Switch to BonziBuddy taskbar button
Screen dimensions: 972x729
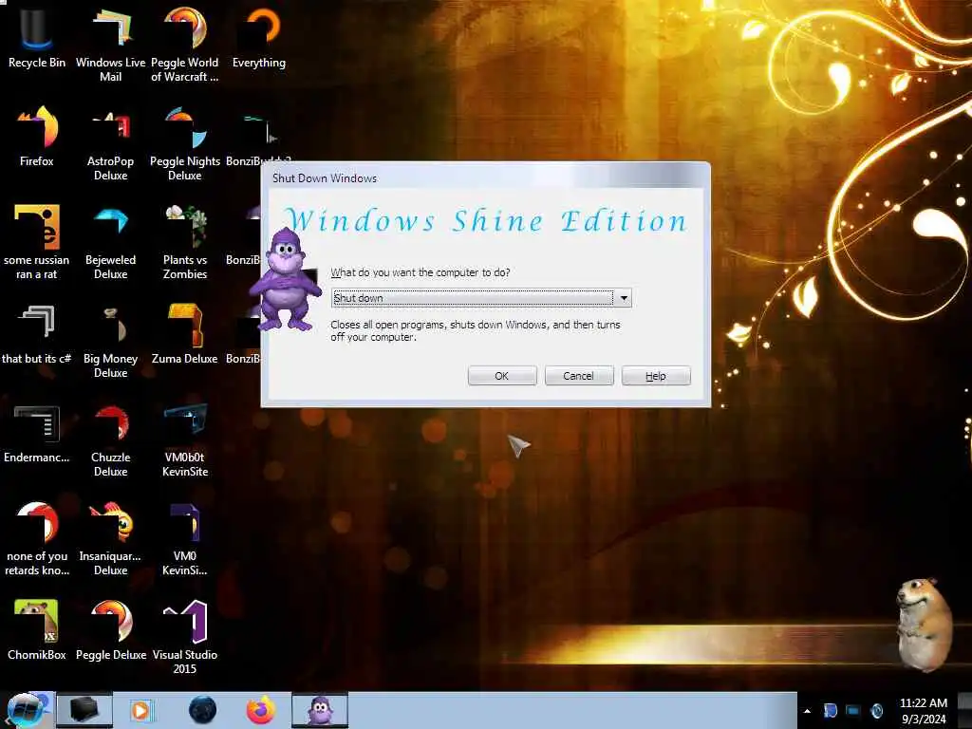click(x=320, y=710)
